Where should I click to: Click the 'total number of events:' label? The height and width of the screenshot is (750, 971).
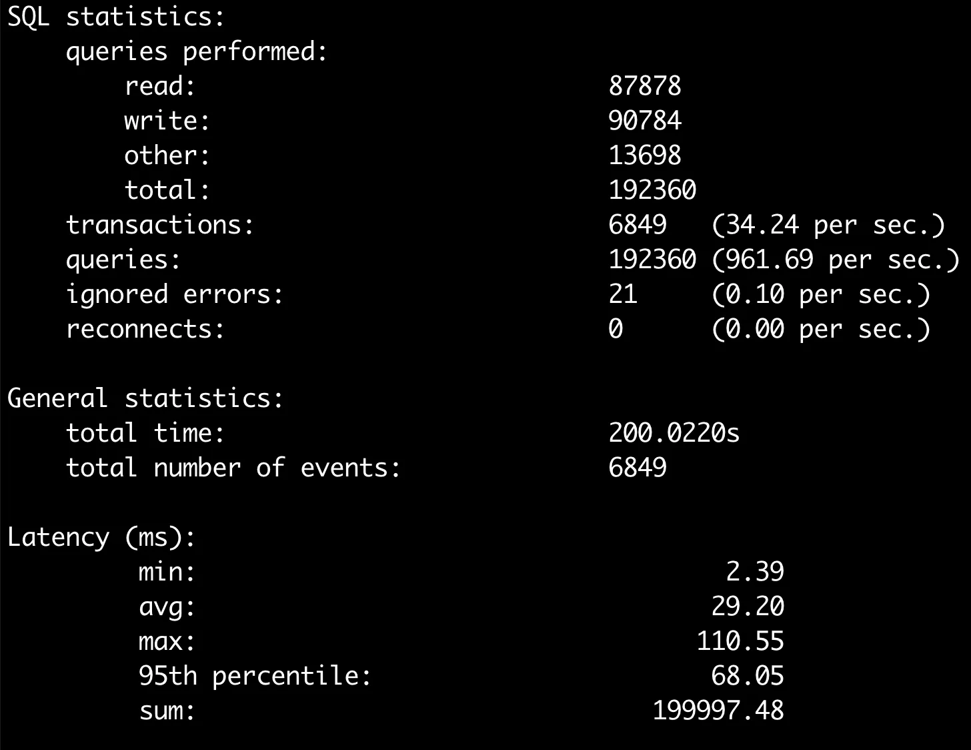pos(233,468)
